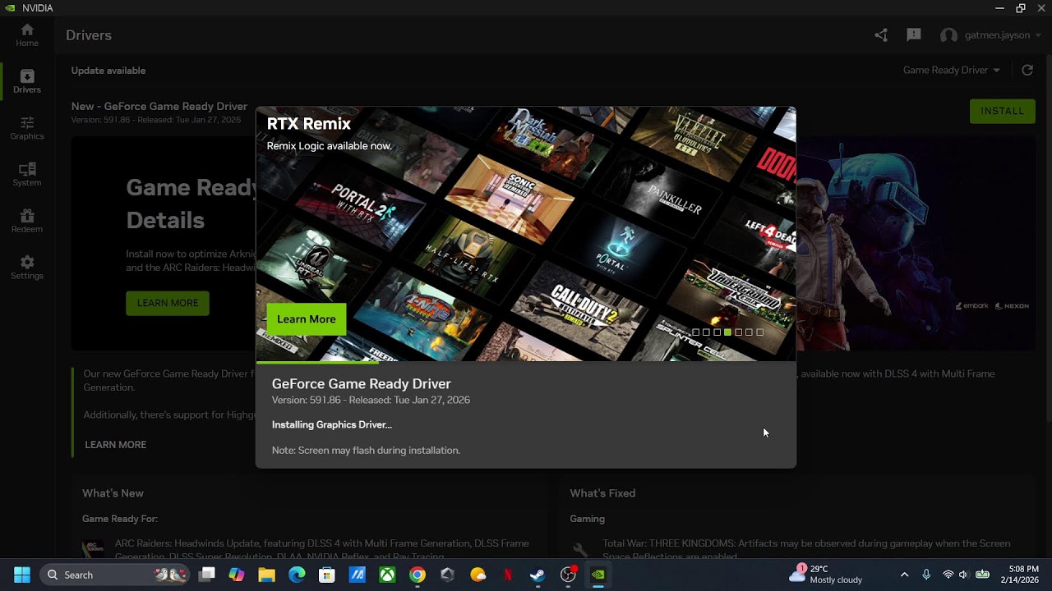Screen dimensions: 1052x591
Task: Open the Windows Start menu
Action: 22,575
